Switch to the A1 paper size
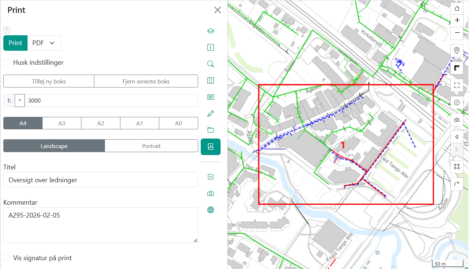Screen dimensions: 469x269 139,123
